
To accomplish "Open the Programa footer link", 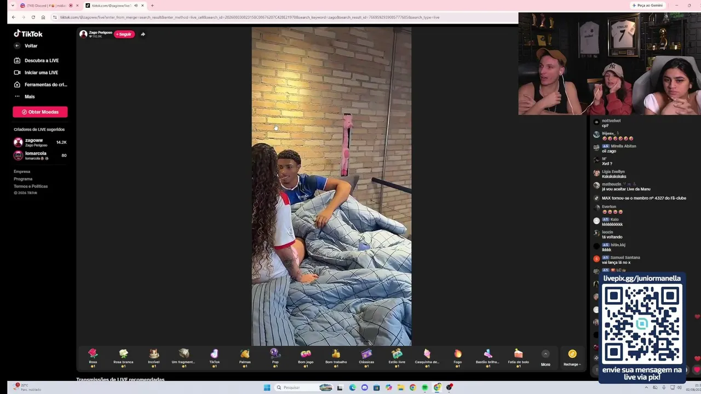I will [23, 179].
